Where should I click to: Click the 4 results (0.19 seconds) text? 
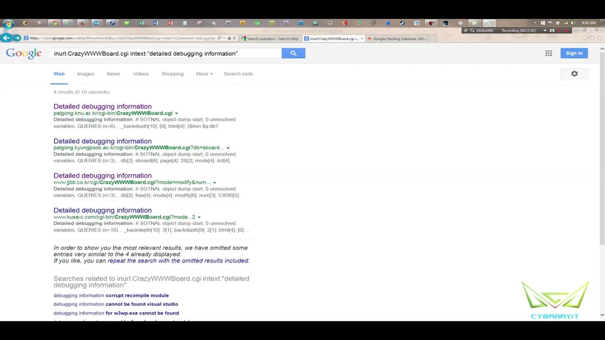pos(81,92)
